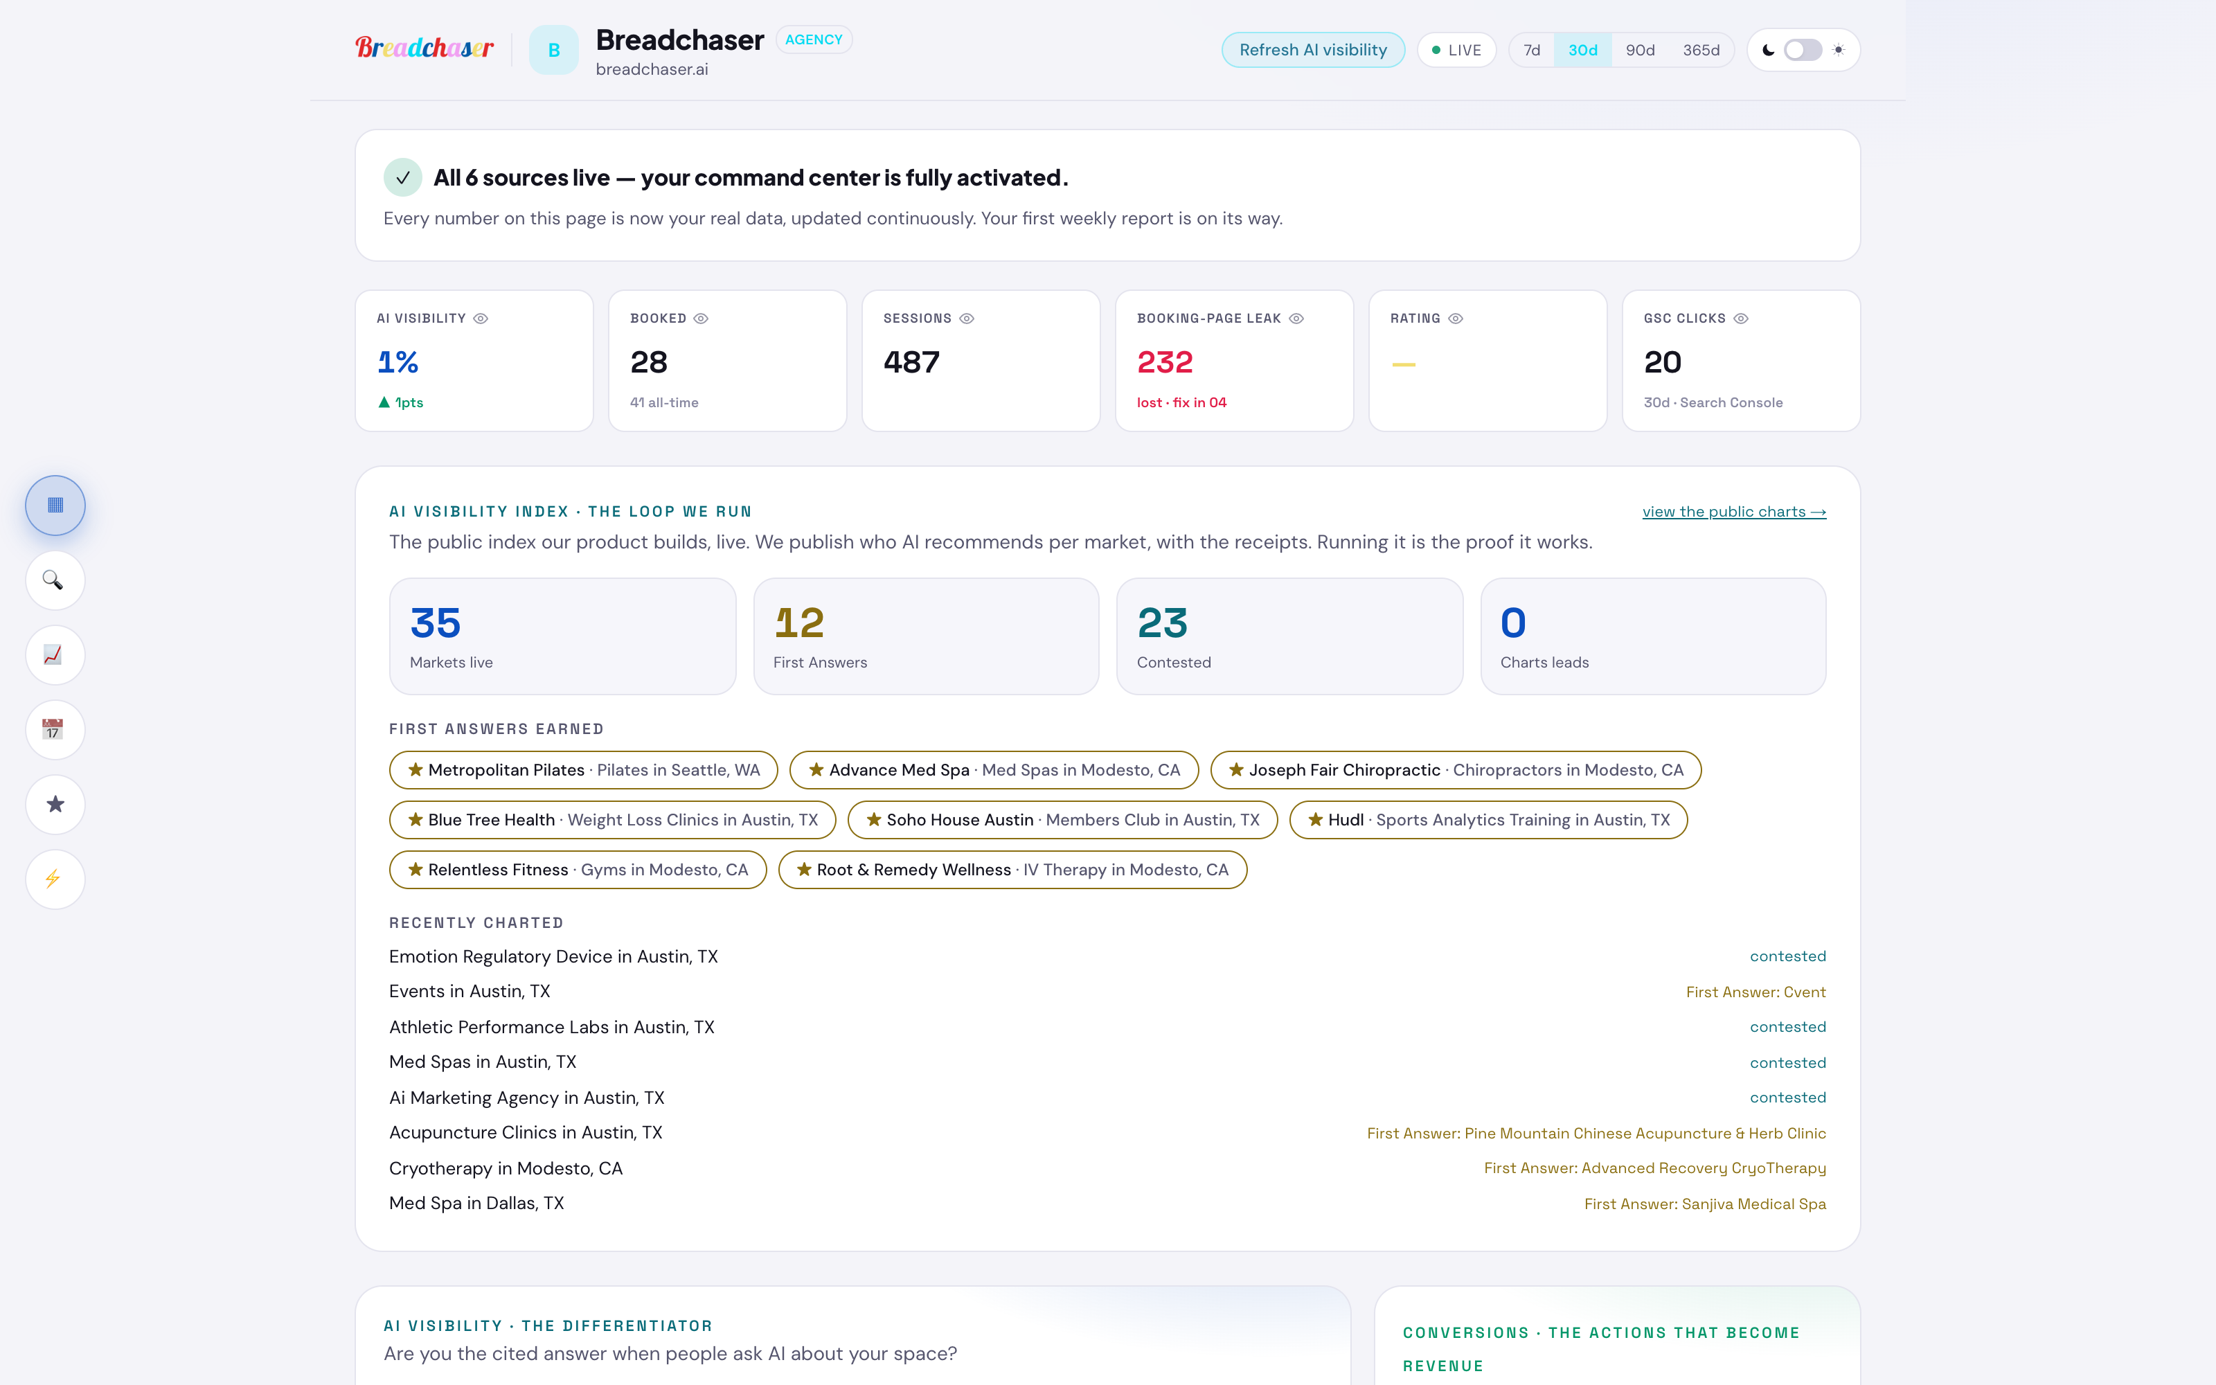Viewport: 2216px width, 1385px height.
Task: Toggle Booking-Page Leak eye icon
Action: (x=1296, y=319)
